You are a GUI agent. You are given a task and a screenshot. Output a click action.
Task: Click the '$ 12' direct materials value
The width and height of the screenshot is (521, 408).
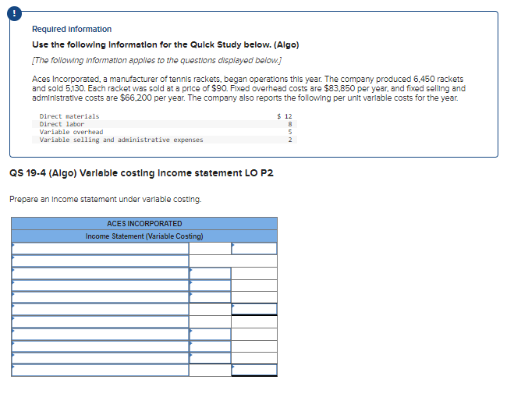285,116
